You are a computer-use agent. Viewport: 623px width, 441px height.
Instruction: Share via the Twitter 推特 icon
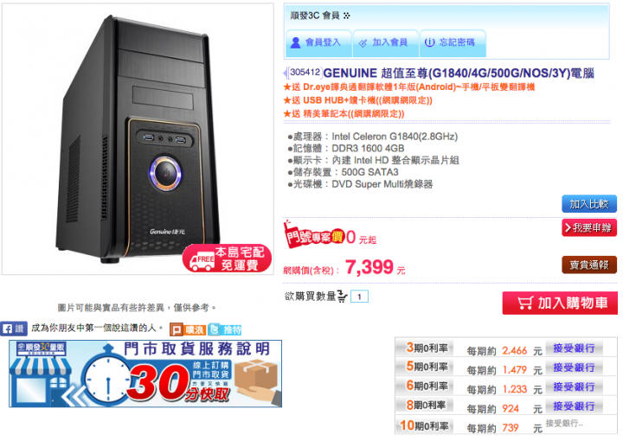click(x=225, y=329)
